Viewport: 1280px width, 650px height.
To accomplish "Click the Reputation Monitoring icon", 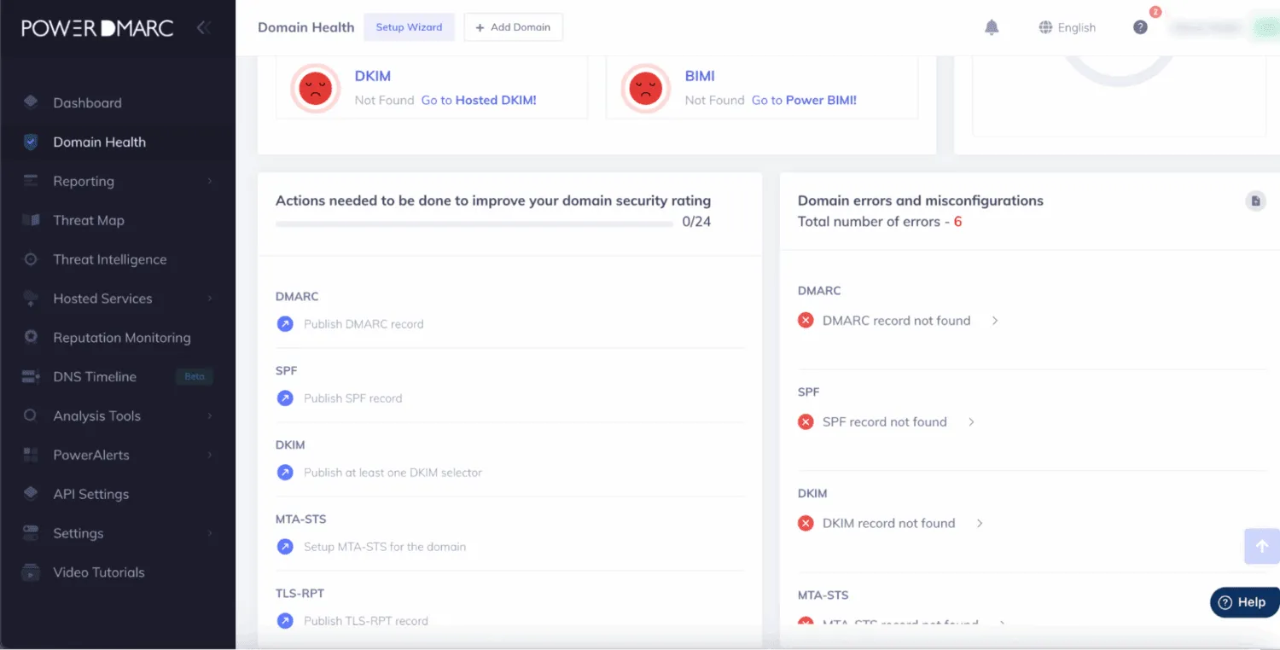I will pyautogui.click(x=31, y=337).
